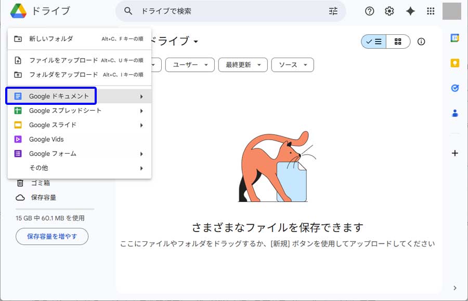Open Google Tasks in side panel
The height and width of the screenshot is (301, 468).
[x=454, y=88]
